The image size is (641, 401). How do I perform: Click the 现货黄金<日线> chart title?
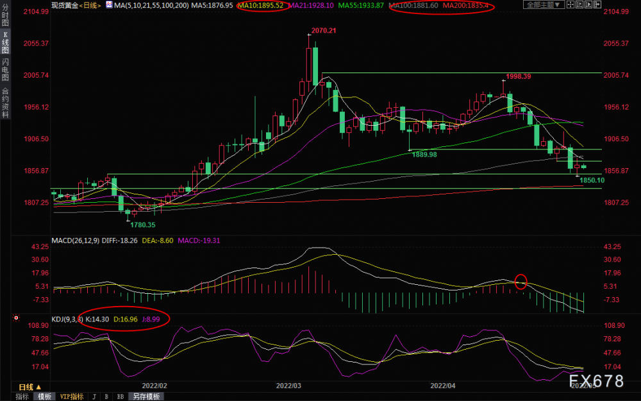coord(76,5)
